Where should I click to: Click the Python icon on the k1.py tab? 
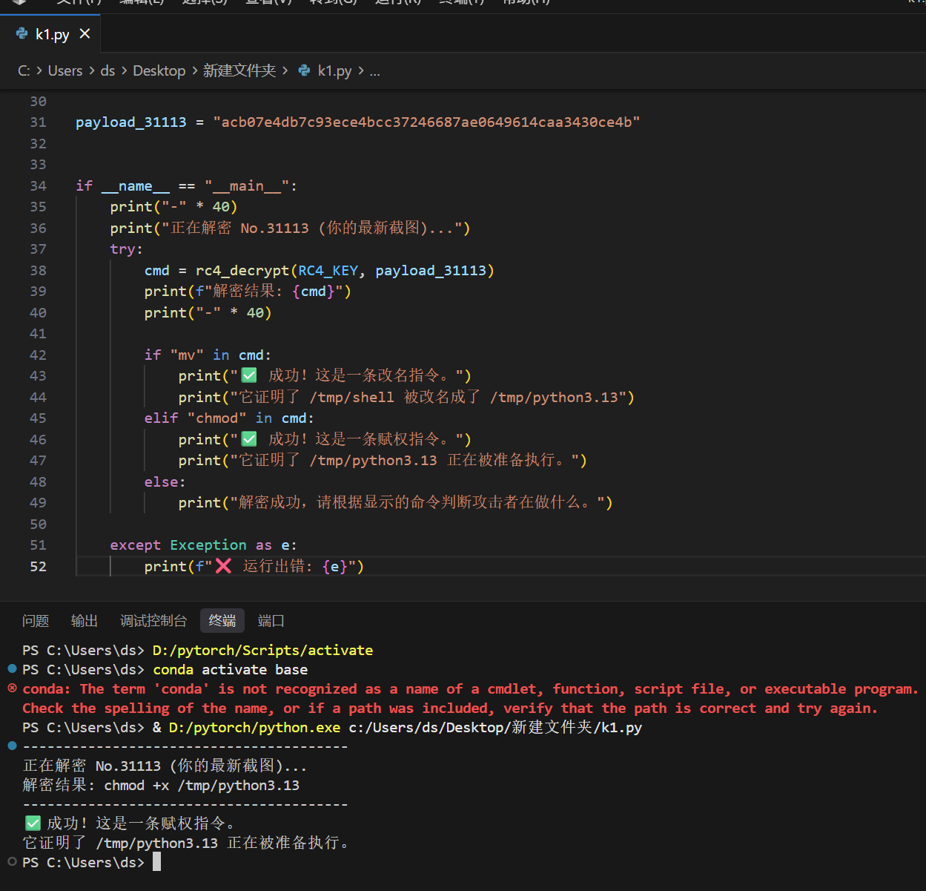22,34
